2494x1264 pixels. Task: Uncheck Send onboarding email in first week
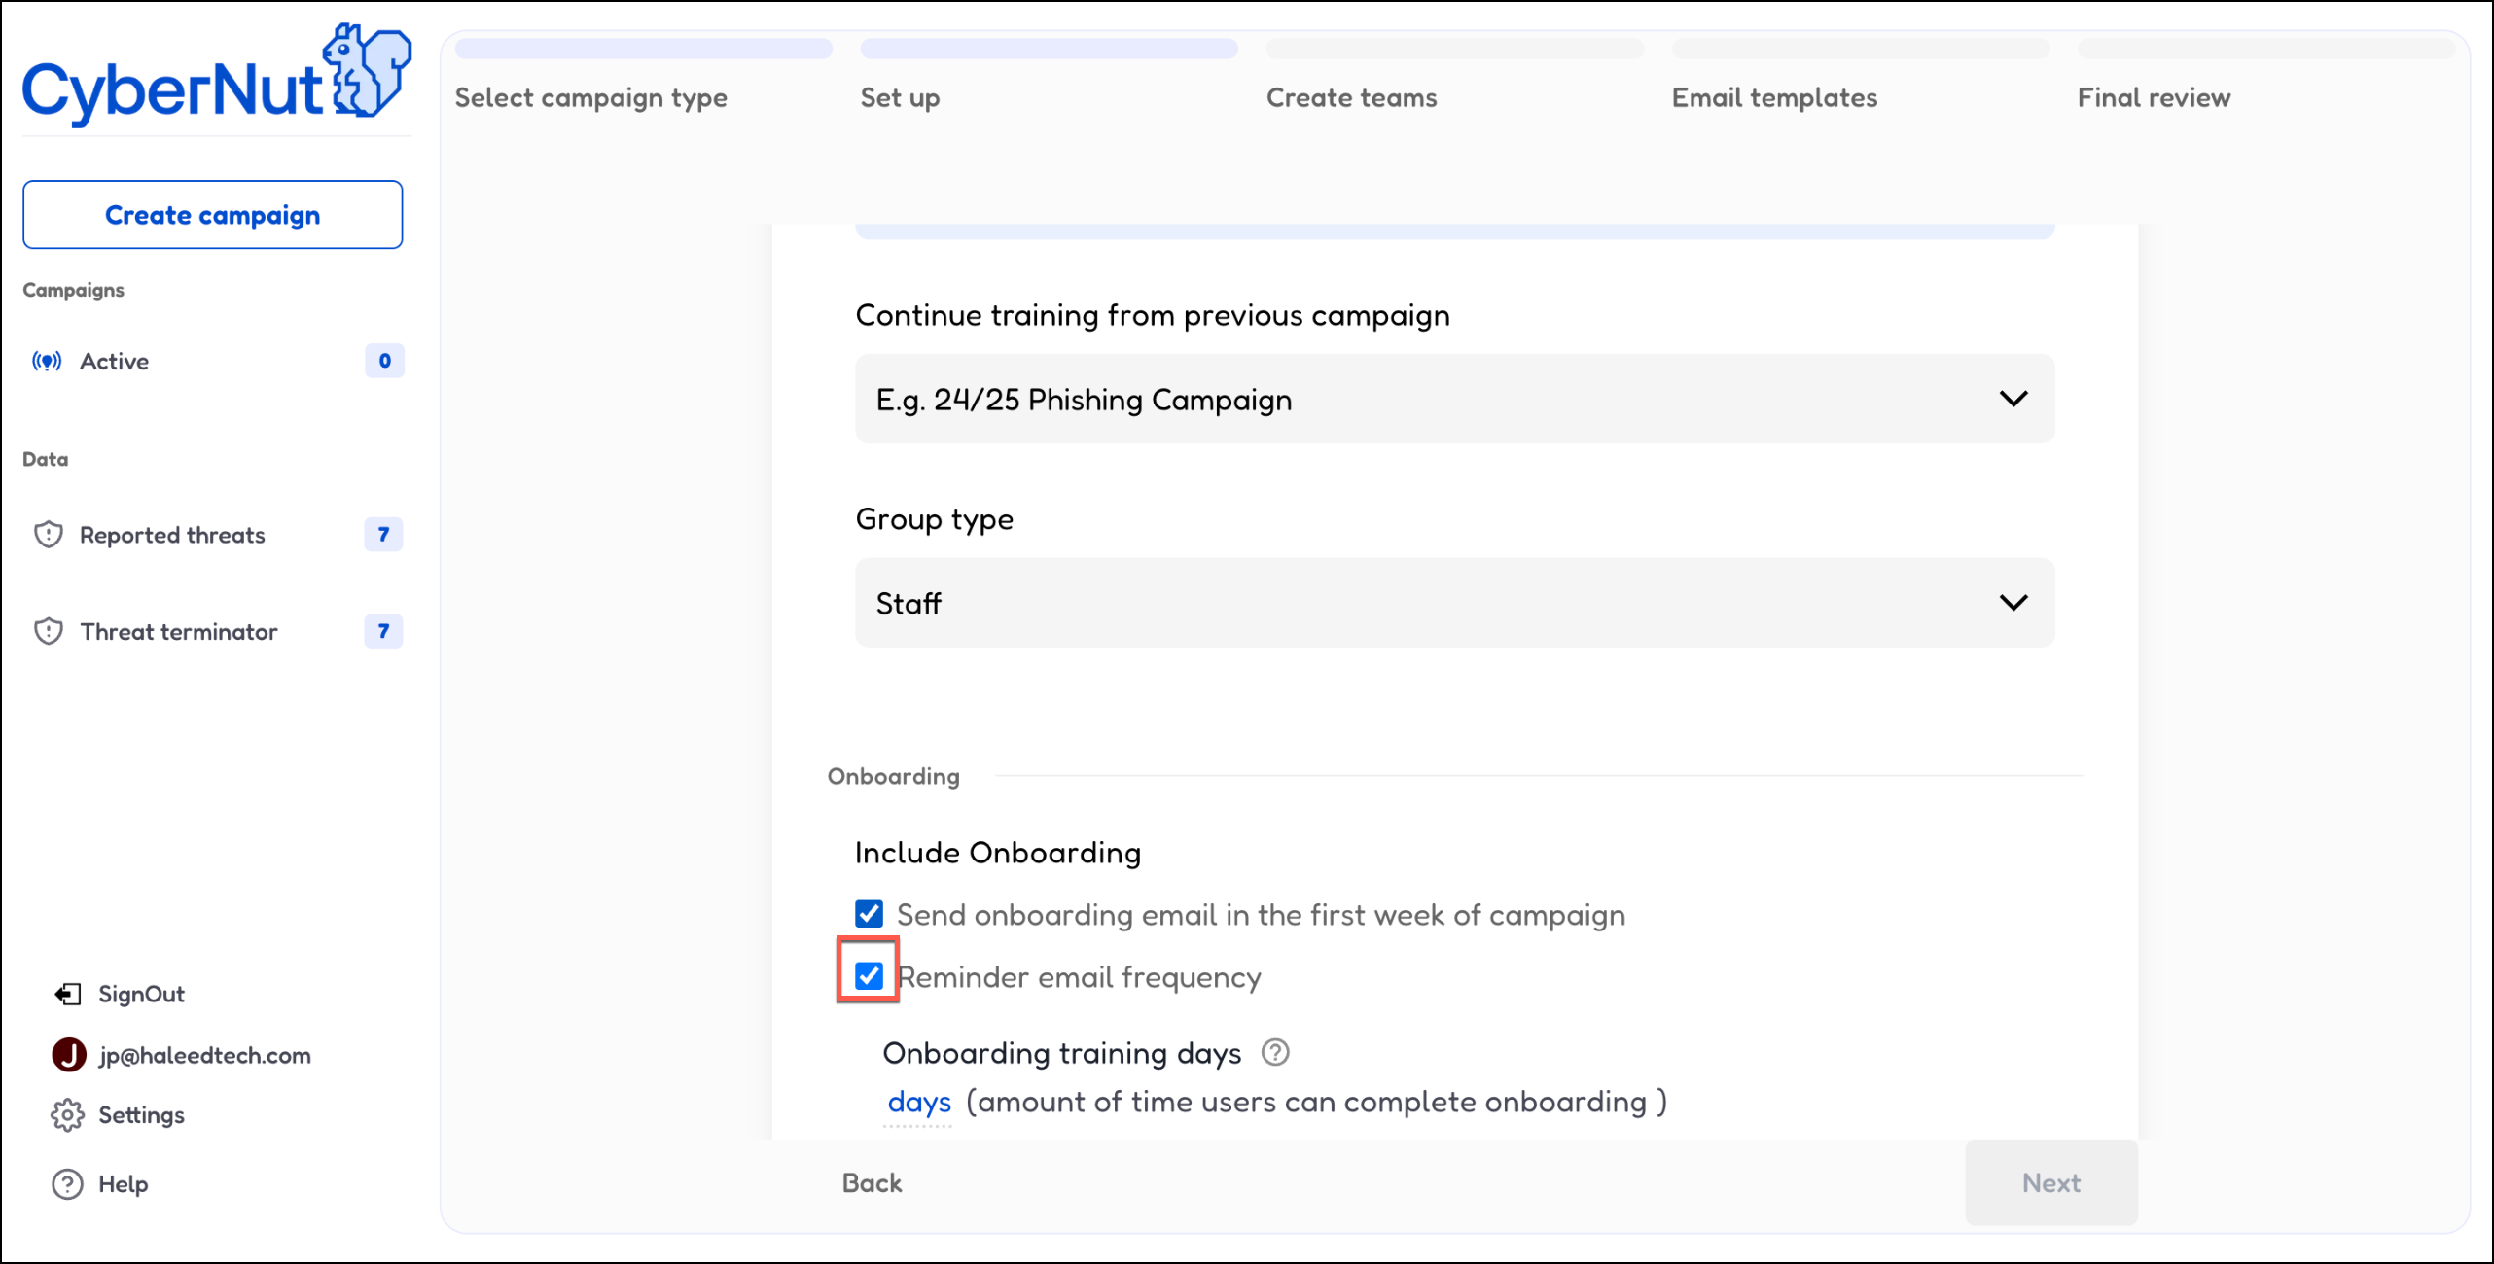869,914
